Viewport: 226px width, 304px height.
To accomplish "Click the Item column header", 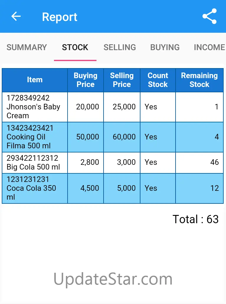I will [x=35, y=80].
